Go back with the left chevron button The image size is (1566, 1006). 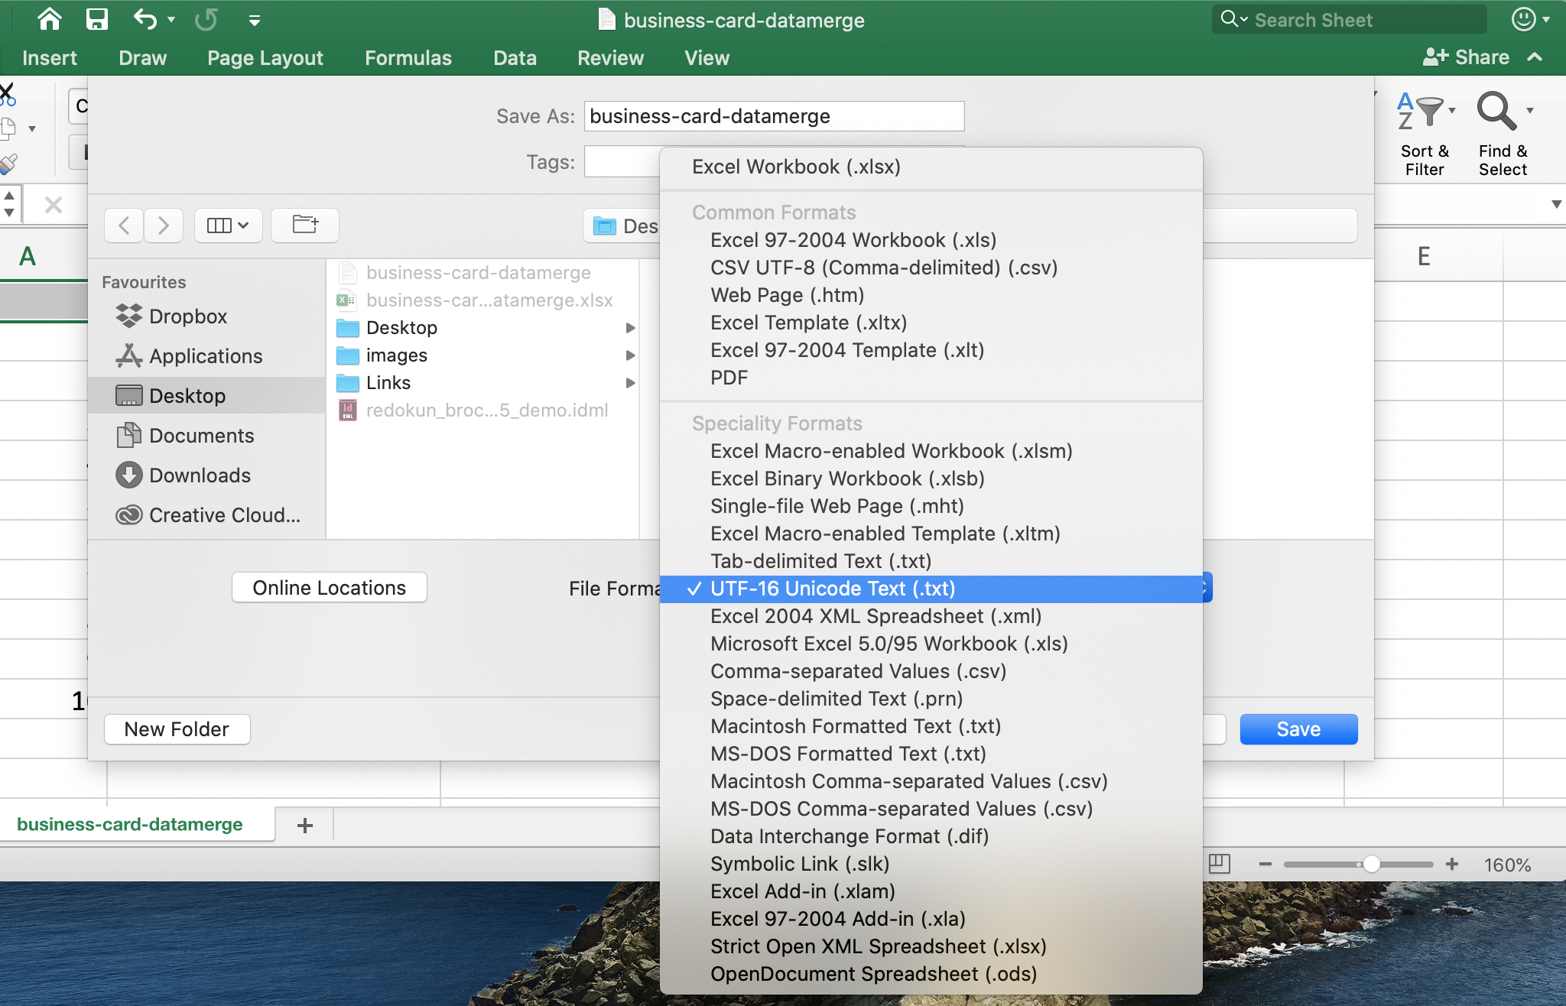point(124,226)
